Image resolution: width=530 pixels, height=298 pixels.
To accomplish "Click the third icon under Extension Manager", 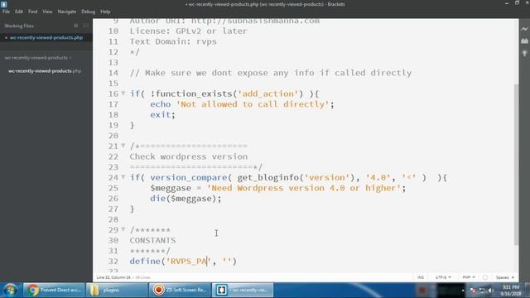I will (524, 53).
